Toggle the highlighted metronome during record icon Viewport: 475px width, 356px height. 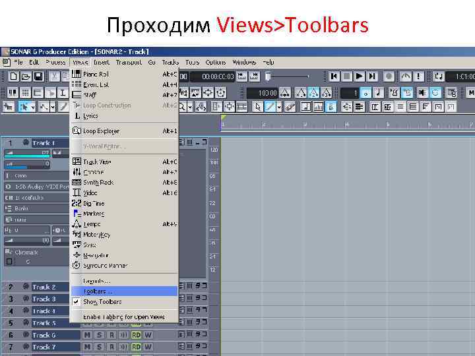[x=407, y=93]
